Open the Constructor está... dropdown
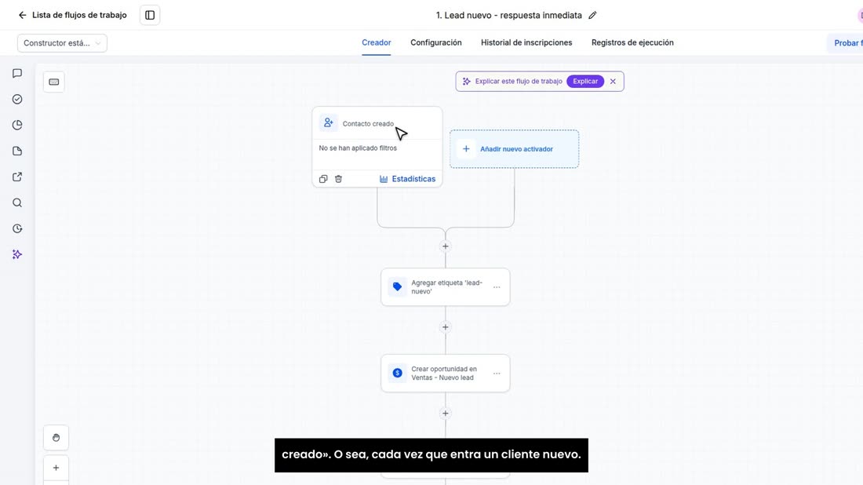 tap(62, 43)
